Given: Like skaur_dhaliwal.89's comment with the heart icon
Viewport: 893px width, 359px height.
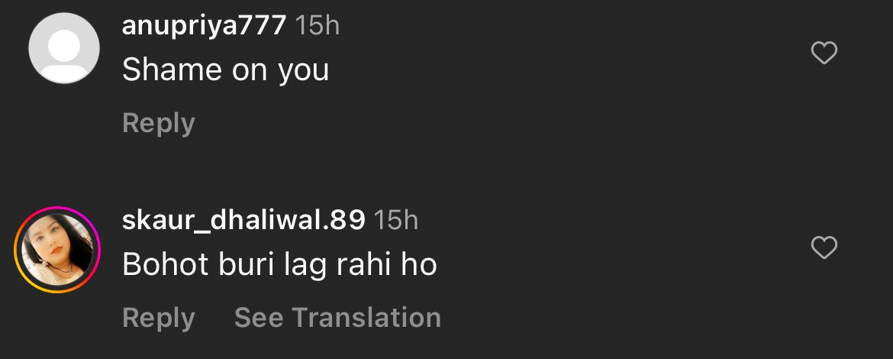Looking at the screenshot, I should click(x=824, y=247).
